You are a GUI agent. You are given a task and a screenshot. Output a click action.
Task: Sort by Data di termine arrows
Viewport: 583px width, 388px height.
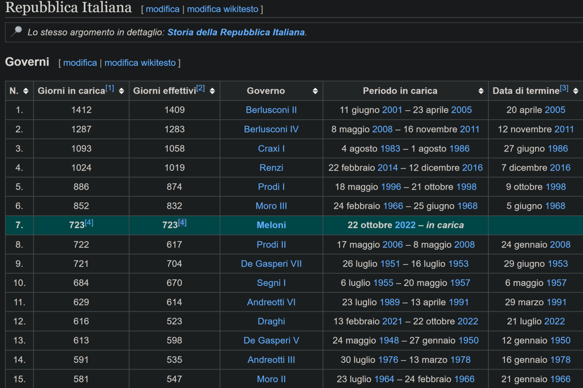point(576,91)
